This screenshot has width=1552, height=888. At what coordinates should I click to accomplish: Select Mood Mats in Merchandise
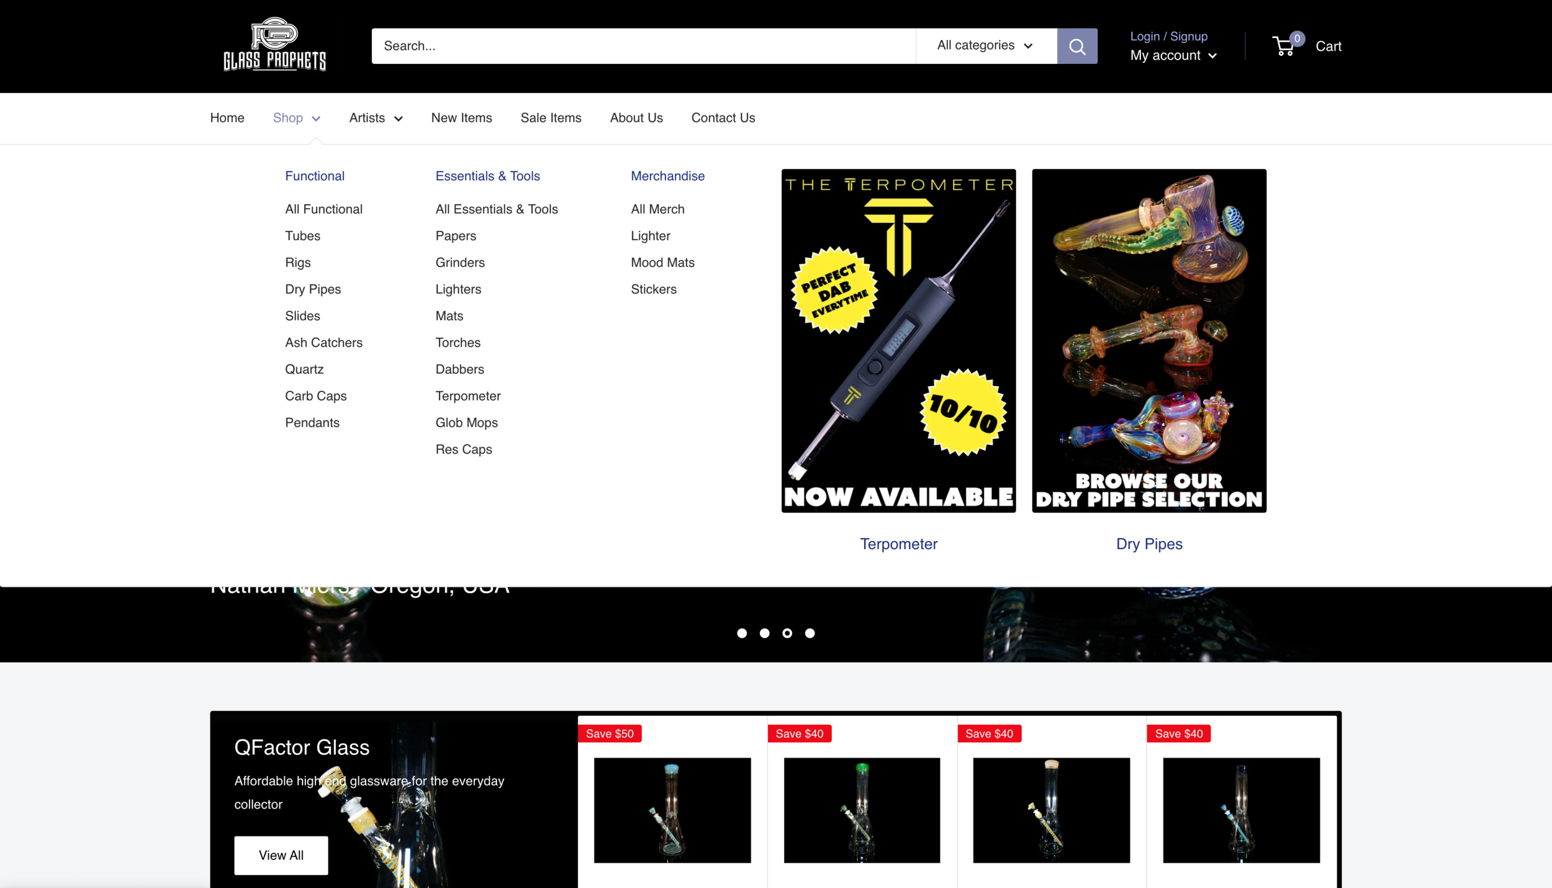(x=662, y=263)
